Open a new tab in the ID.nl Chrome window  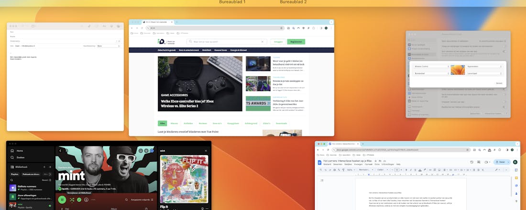point(177,22)
